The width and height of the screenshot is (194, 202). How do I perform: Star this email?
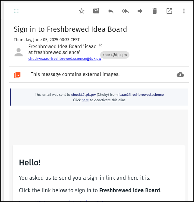82,11
